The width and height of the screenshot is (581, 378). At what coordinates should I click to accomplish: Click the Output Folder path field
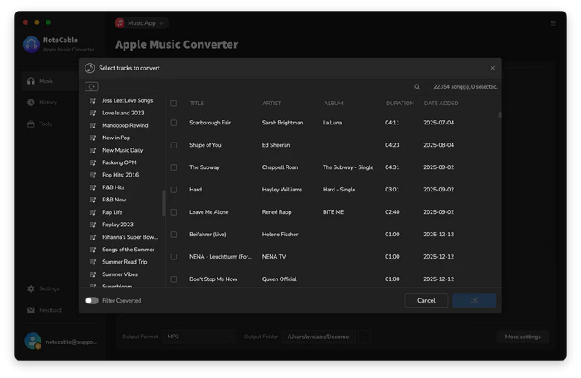coord(318,337)
